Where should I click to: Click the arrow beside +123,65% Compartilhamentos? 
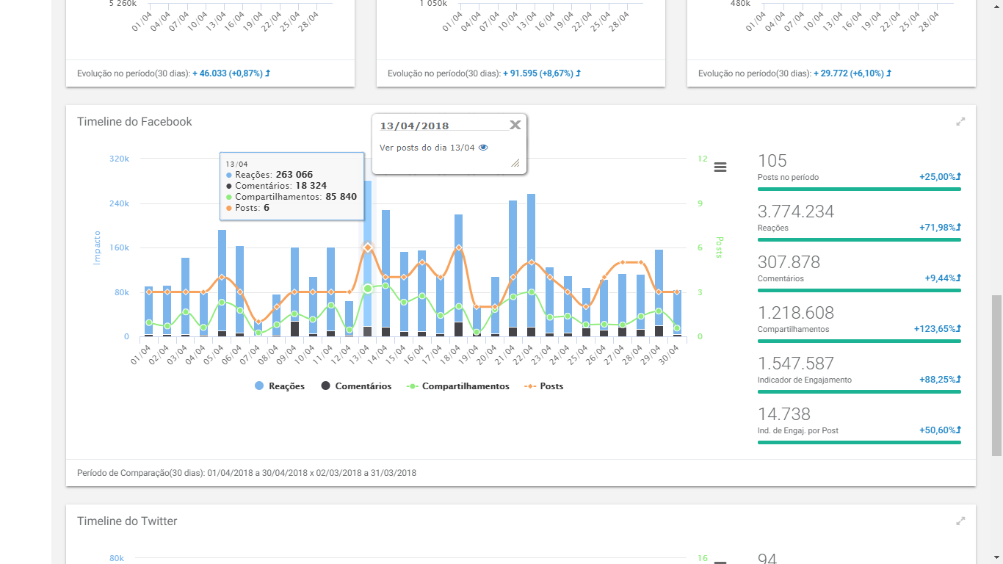point(959,329)
